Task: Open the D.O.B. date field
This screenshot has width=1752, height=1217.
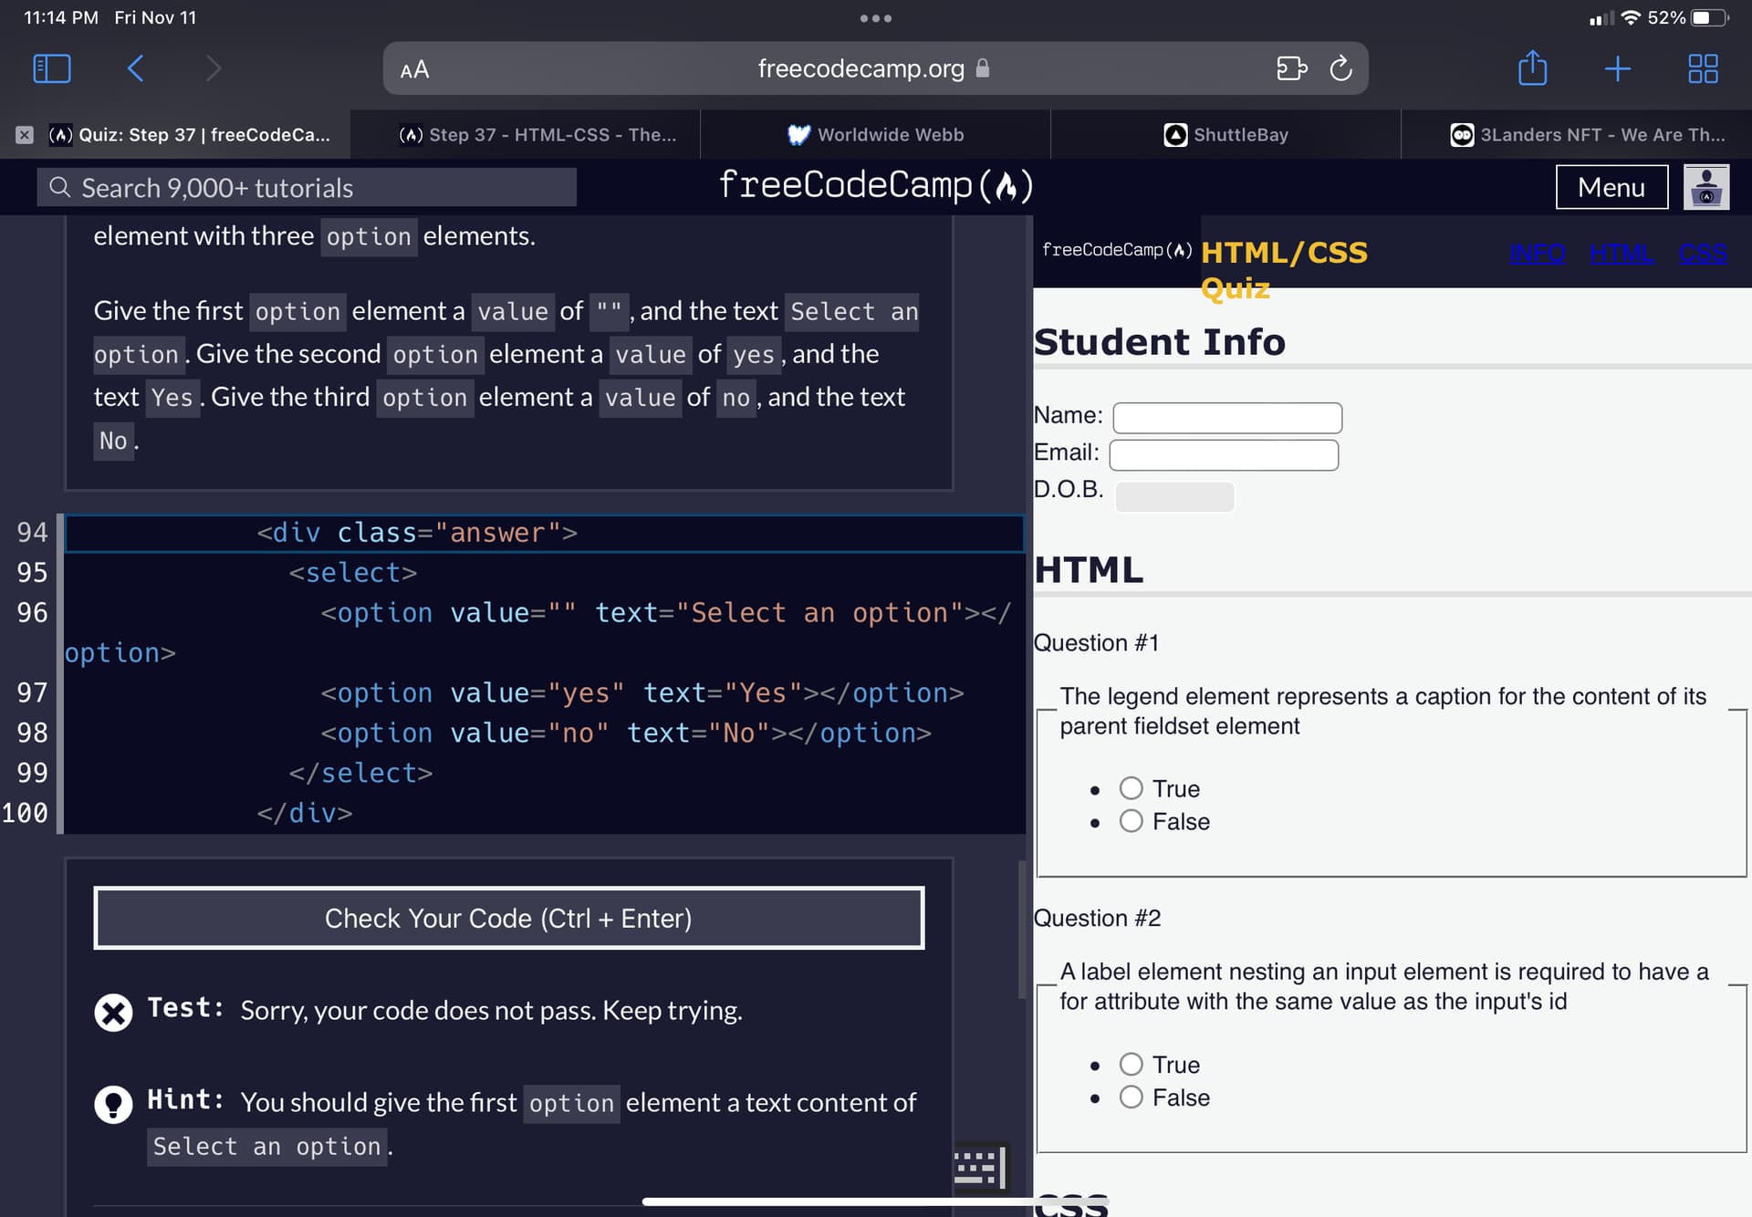Action: [1174, 496]
